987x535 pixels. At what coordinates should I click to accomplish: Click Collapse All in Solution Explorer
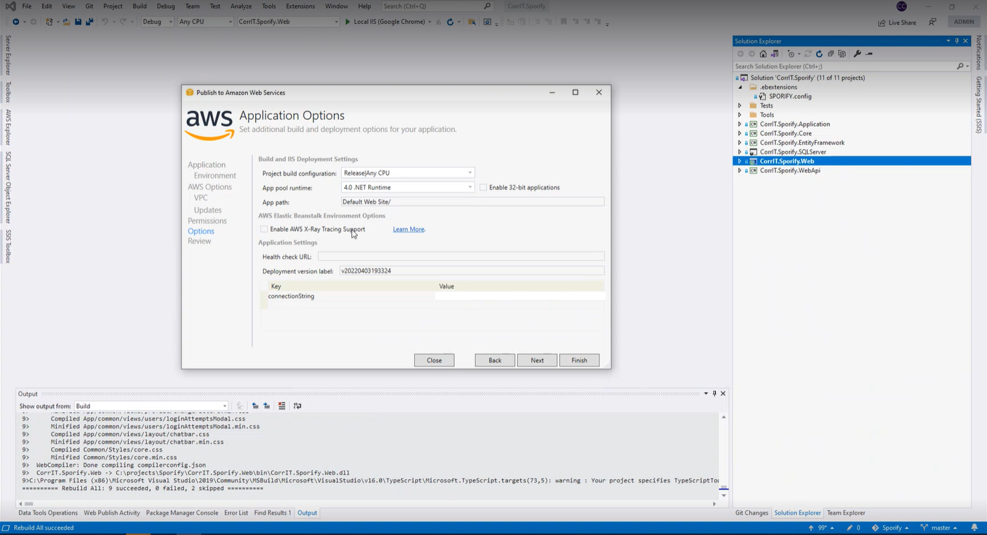(x=831, y=54)
